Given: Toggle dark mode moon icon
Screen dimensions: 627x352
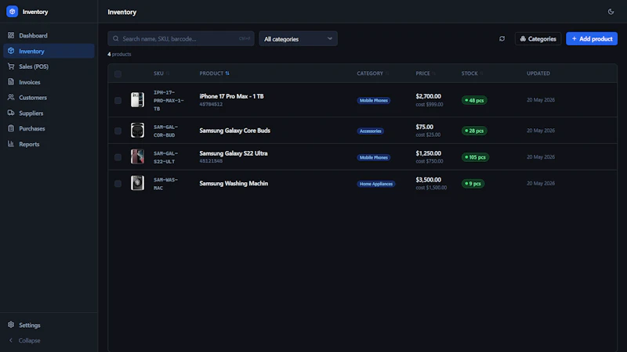Looking at the screenshot, I should click(x=611, y=12).
